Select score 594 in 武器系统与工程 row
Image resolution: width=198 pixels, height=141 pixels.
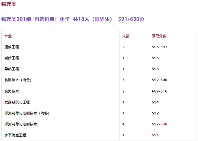[155, 102]
